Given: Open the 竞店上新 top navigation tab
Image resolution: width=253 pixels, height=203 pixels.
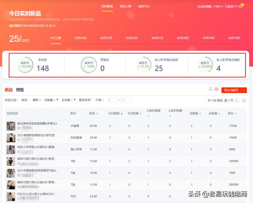Looking at the screenshot, I should coord(125,6).
